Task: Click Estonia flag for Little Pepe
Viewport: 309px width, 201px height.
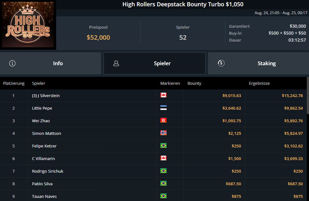Action: (x=163, y=108)
